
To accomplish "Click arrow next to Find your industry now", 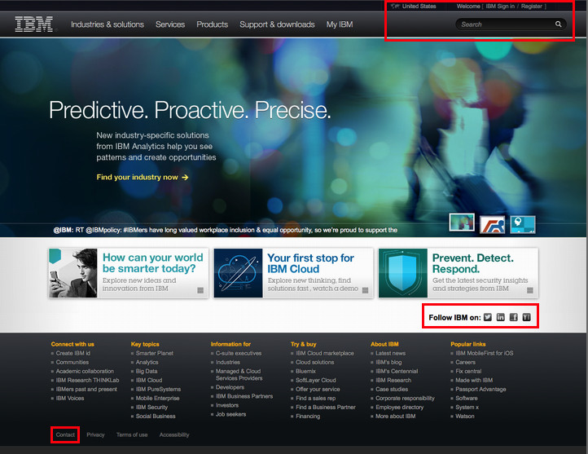I will point(185,177).
